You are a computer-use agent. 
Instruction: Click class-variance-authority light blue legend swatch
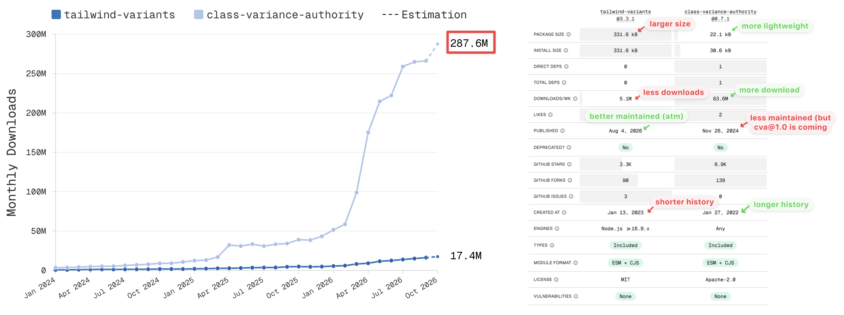199,14
